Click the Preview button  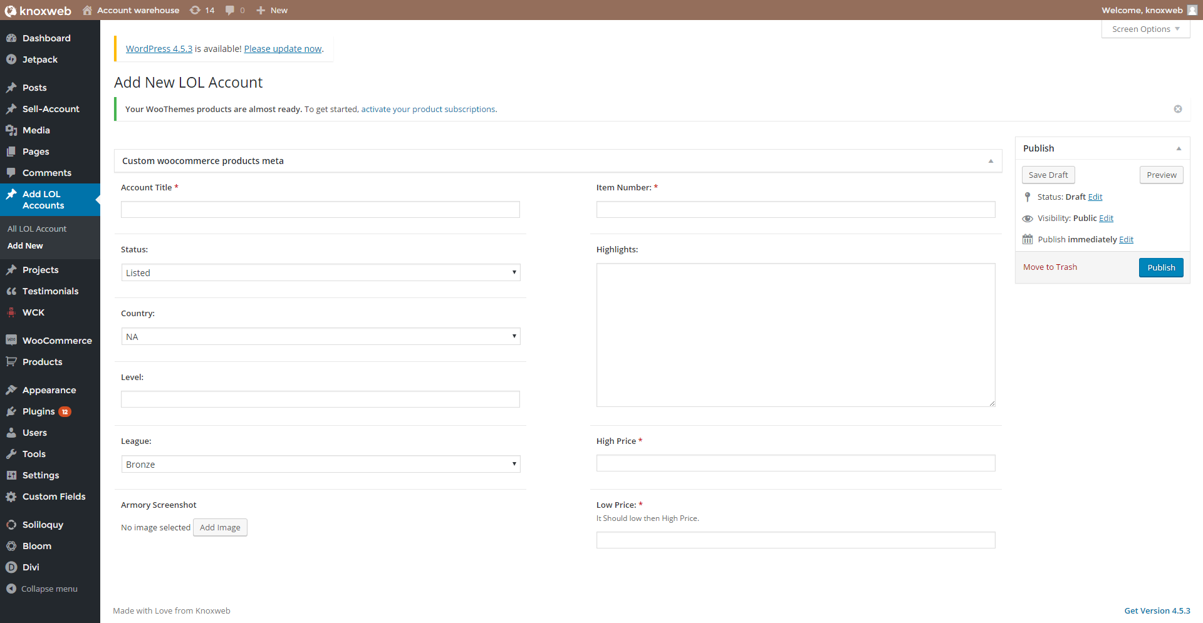pos(1162,175)
